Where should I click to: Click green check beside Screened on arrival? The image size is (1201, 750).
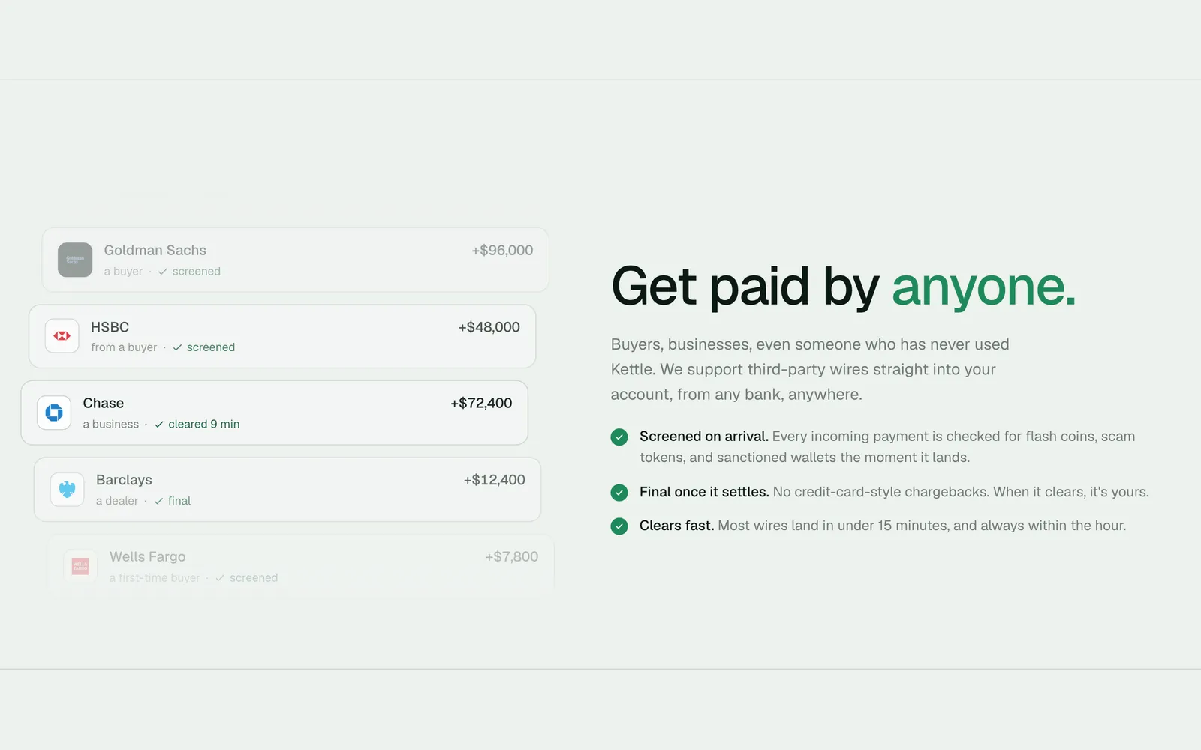[x=619, y=436]
